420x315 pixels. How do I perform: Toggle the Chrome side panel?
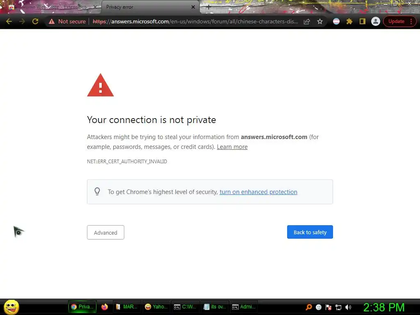(363, 21)
